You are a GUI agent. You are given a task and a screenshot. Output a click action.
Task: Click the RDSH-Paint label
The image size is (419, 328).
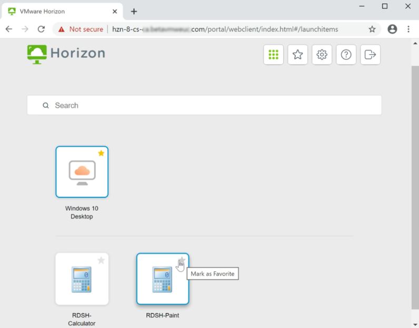163,315
